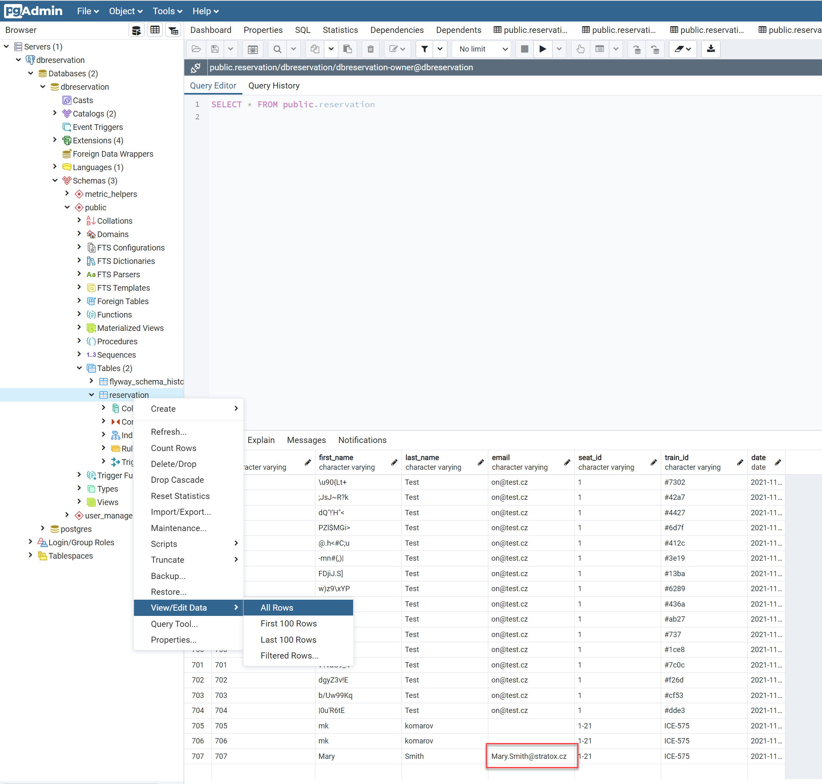Switch to the Statistics tab
Viewport: 822px width, 784px height.
340,30
